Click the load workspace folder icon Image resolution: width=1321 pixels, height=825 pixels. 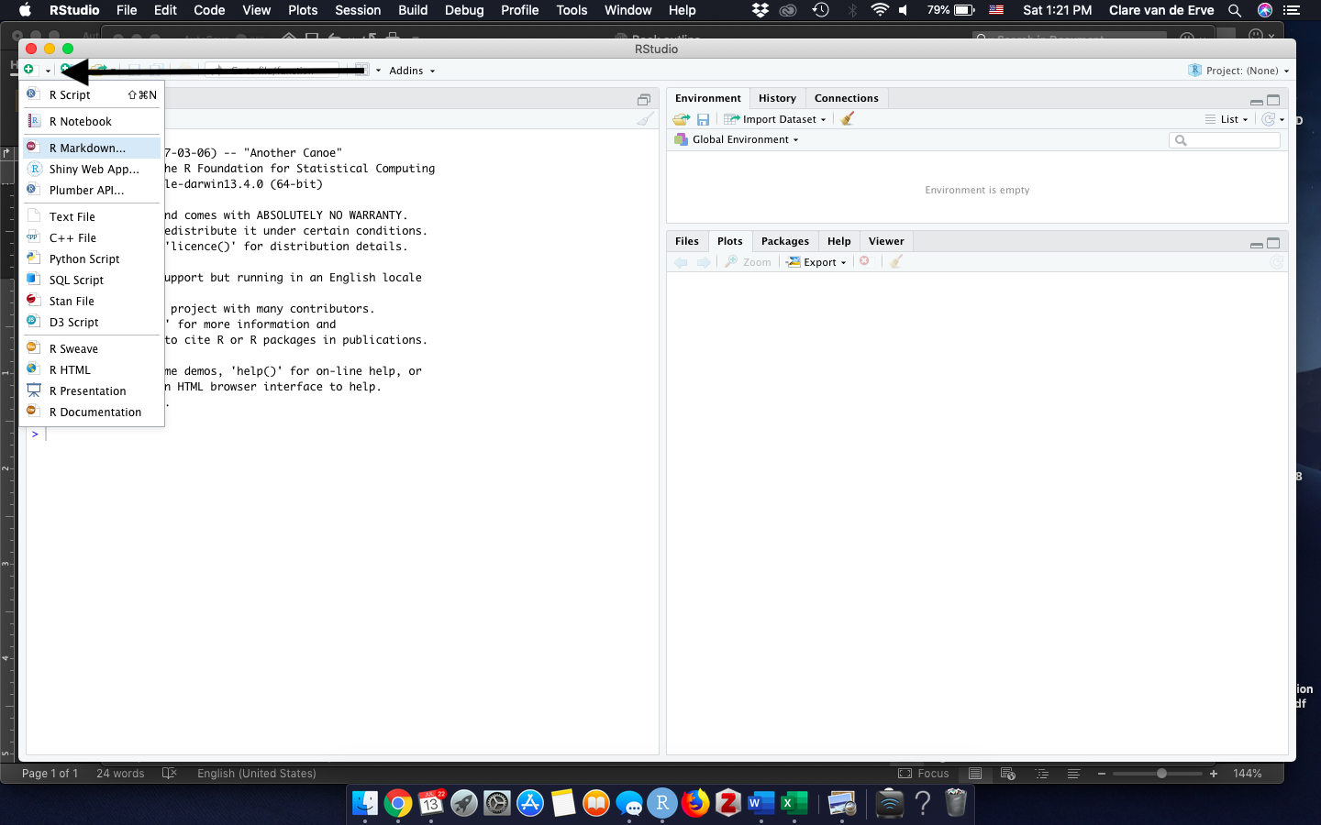coord(681,119)
